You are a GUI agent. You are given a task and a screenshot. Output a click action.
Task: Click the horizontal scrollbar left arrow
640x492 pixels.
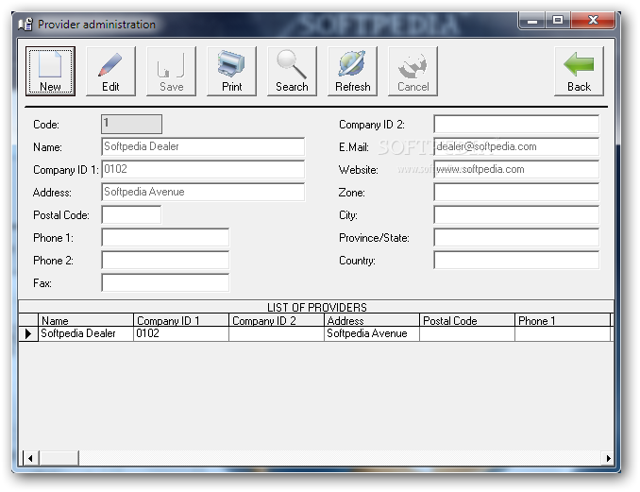click(x=30, y=458)
